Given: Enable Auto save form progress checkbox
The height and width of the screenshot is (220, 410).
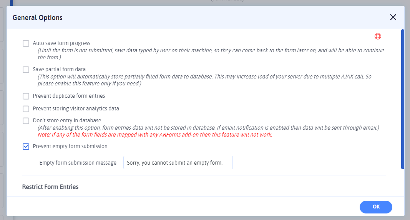Looking at the screenshot, I should [26, 43].
